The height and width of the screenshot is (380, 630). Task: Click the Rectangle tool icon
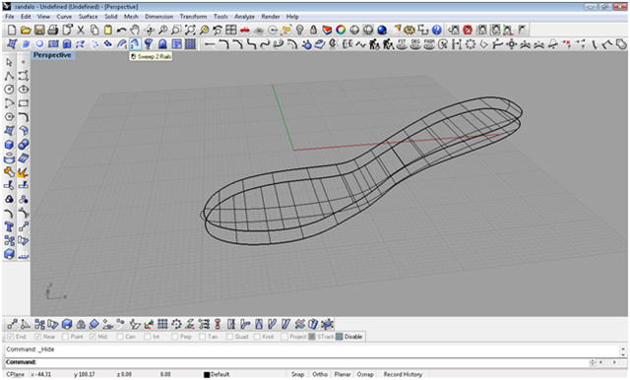pyautogui.click(x=24, y=103)
